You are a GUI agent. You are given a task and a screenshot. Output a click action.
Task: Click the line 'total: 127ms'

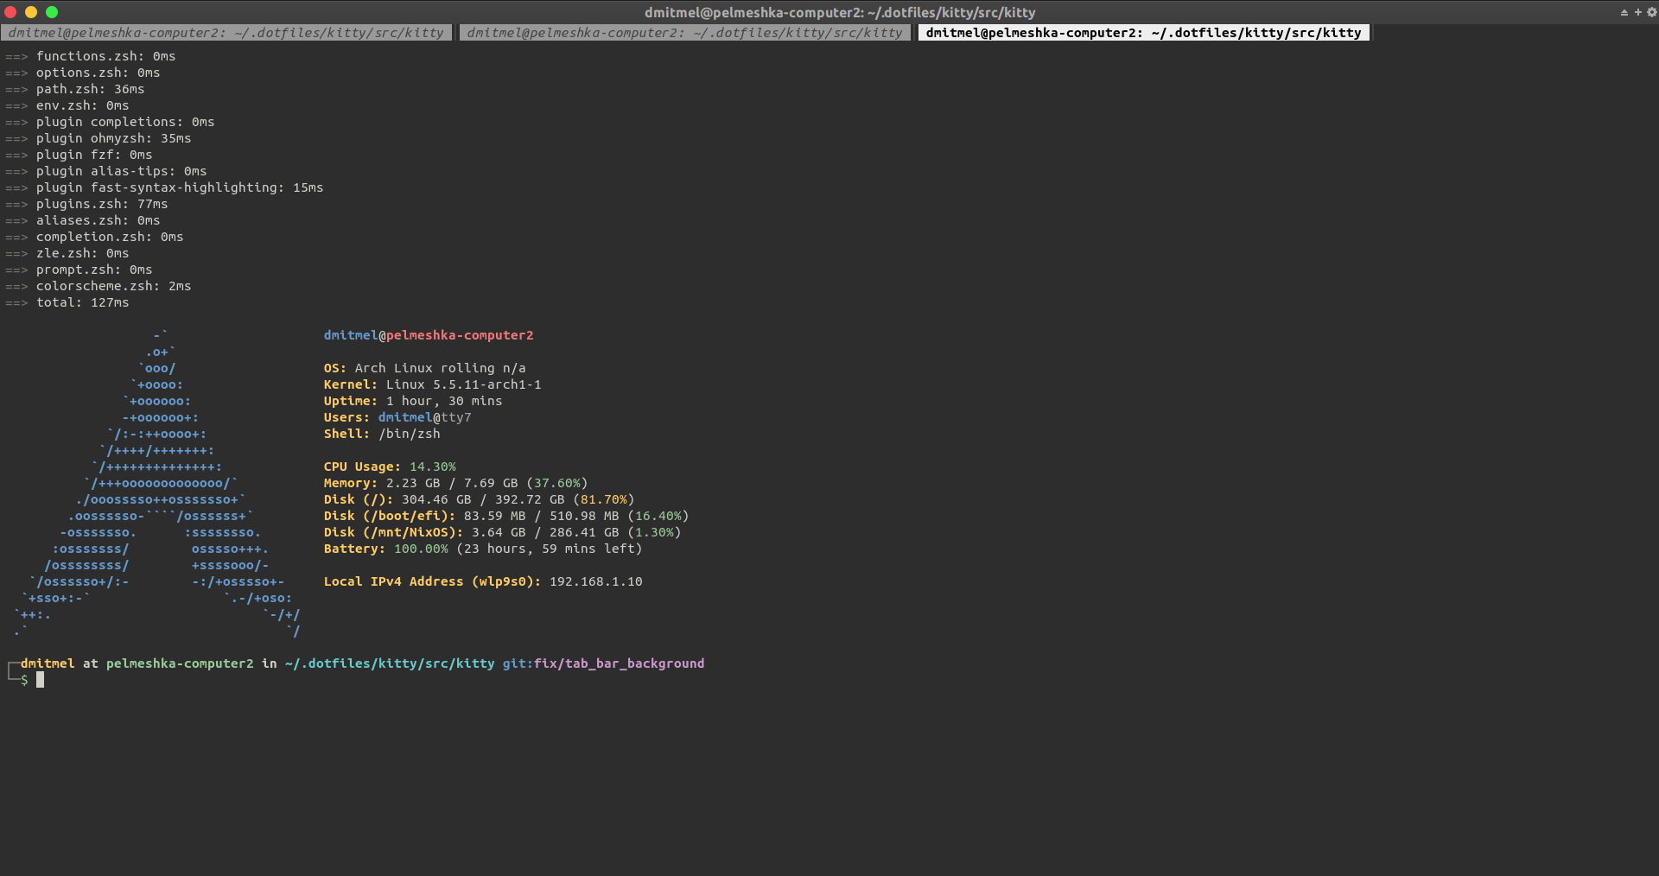[67, 302]
